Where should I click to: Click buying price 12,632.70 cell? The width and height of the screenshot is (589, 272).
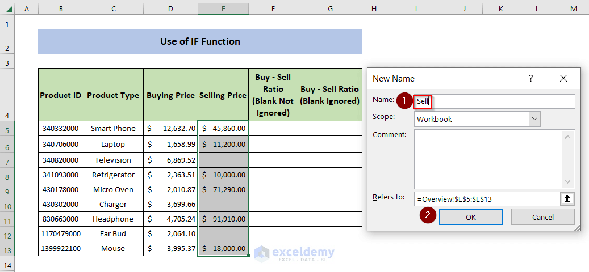pos(170,129)
